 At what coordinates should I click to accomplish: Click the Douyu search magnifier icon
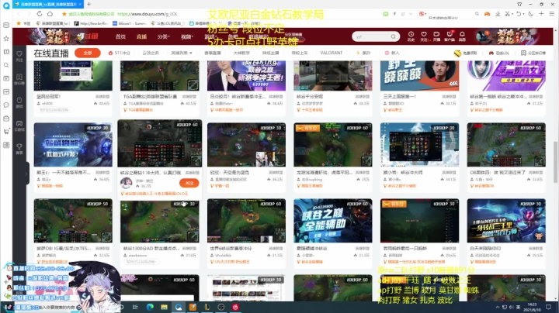[x=393, y=36]
